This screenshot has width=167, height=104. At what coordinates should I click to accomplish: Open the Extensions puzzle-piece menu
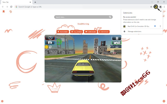coord(160,7)
